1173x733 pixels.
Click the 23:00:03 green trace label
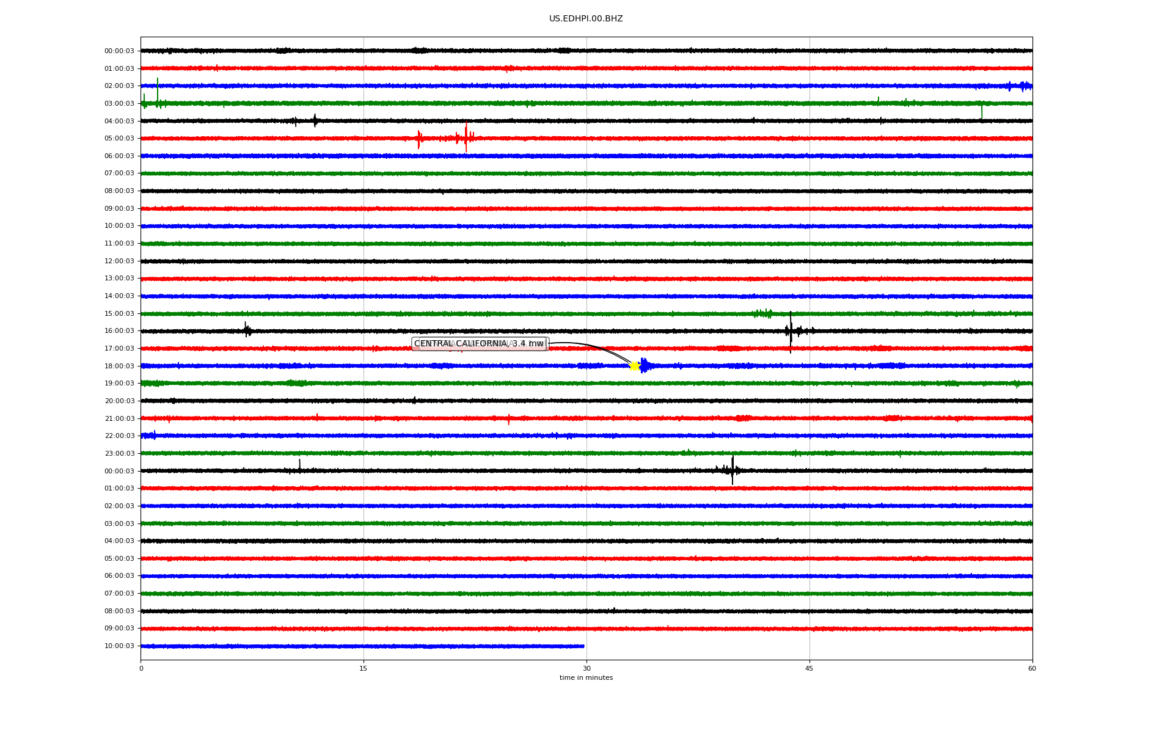[119, 453]
